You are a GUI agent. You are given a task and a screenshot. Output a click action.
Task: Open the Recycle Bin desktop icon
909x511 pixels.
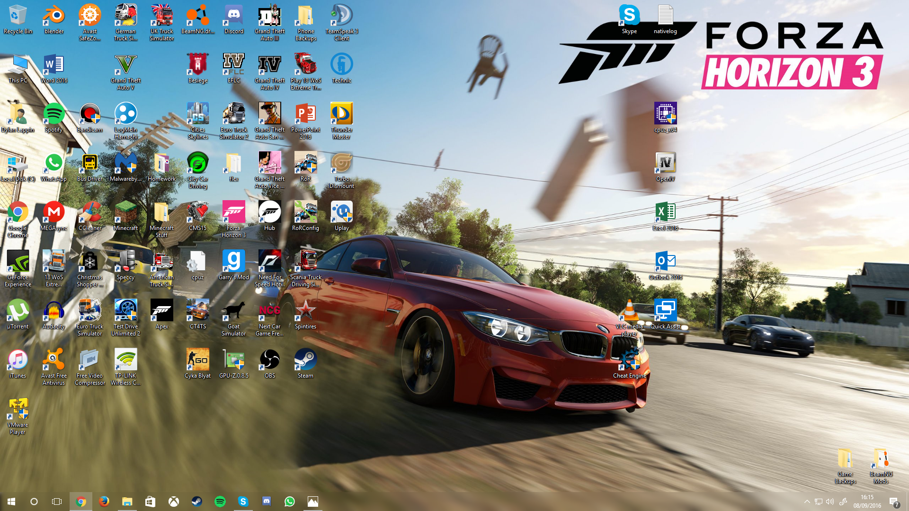coord(18,20)
